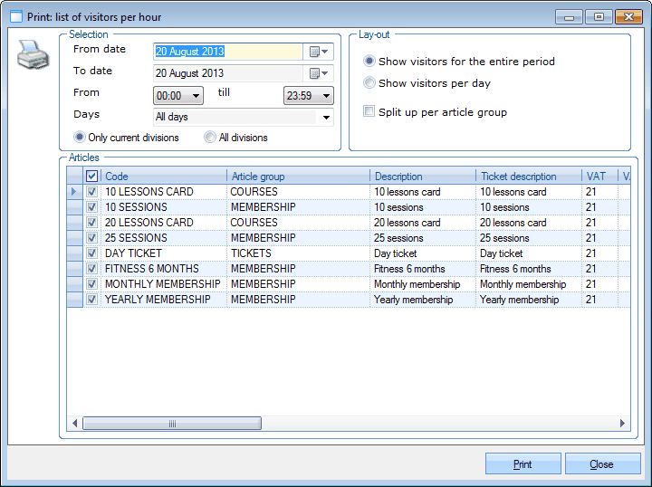Click the horizontal scrollbar thumb in Articles

[172, 423]
